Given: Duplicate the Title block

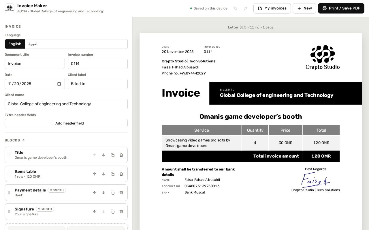Looking at the screenshot, I should (113, 155).
